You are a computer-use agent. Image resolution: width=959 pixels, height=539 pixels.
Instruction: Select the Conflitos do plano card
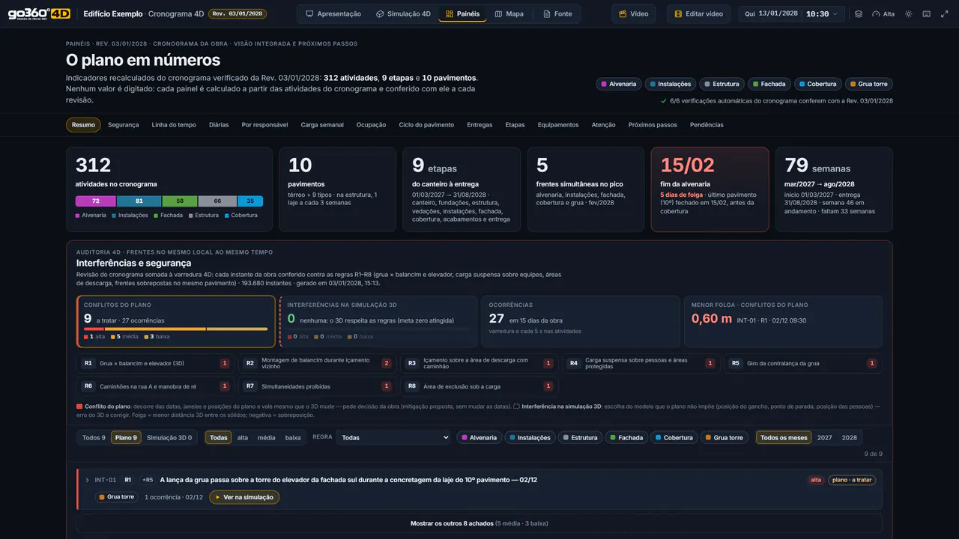point(176,321)
